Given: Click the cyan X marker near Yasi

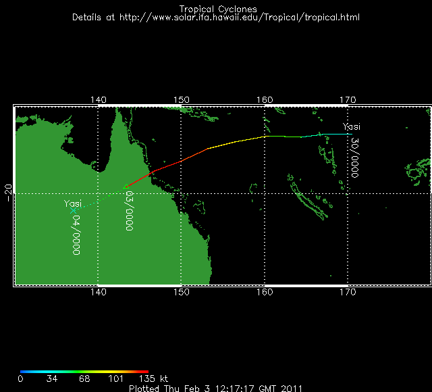Looking at the screenshot, I should (x=73, y=211).
